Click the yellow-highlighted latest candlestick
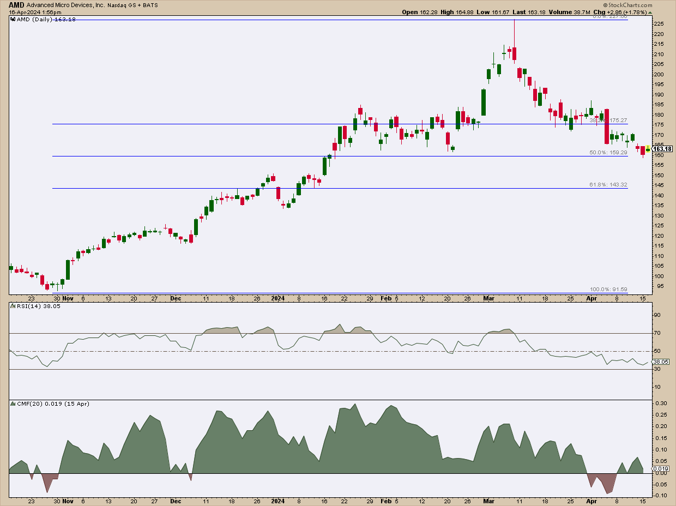The width and height of the screenshot is (676, 506). tap(648, 149)
